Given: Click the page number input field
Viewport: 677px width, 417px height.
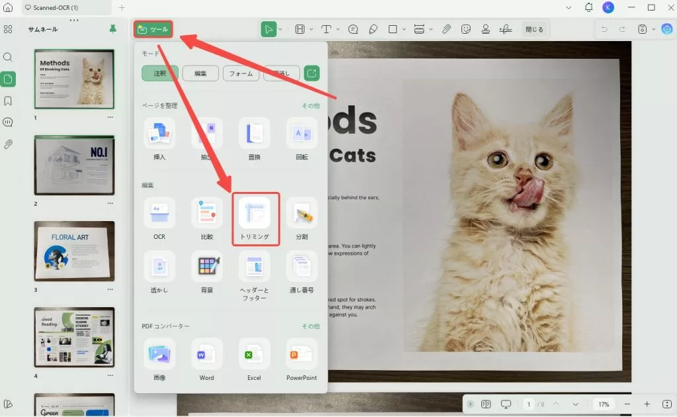Looking at the screenshot, I should click(x=528, y=404).
